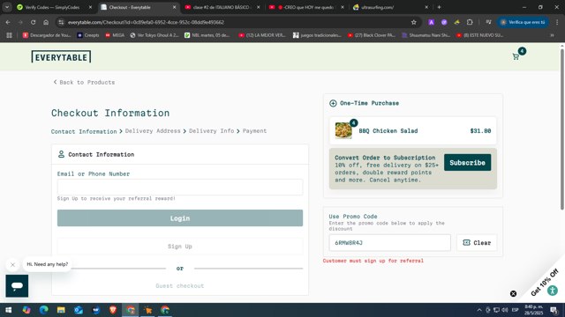Open the browser extensions puzzle icon
565x317 pixels.
470,22
